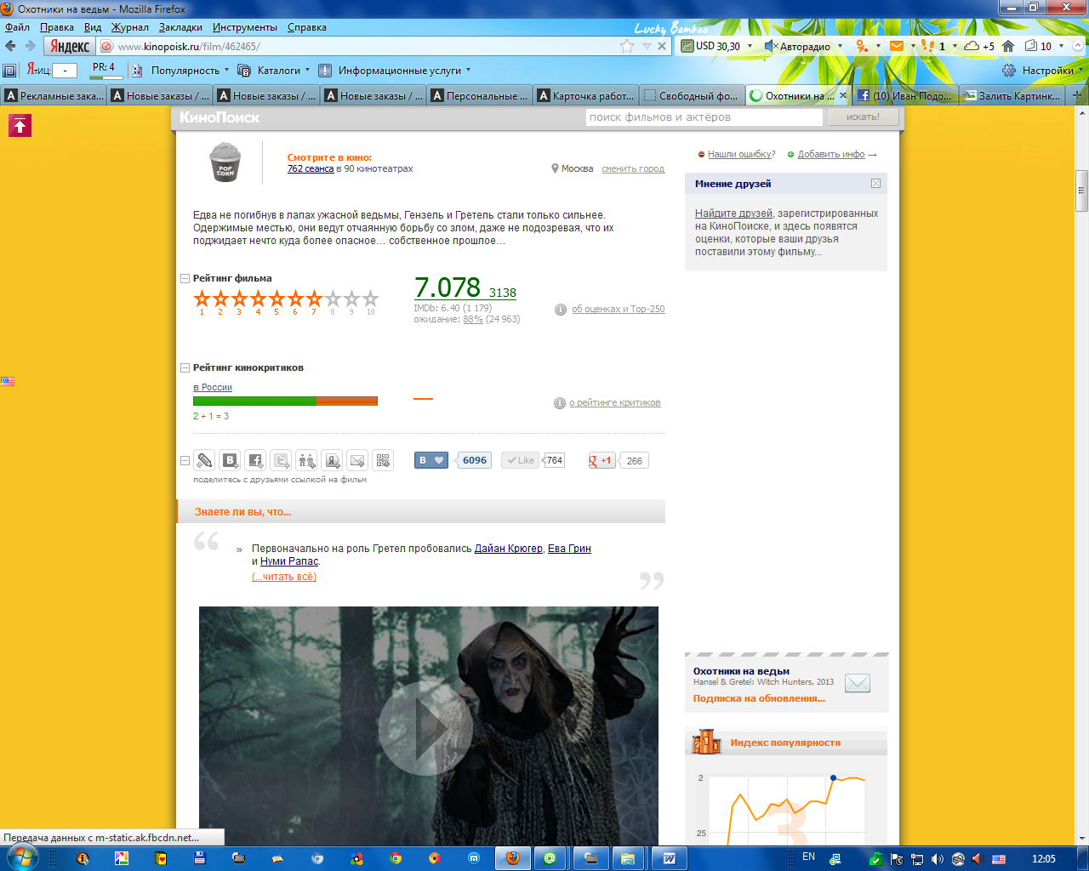Expand the Авторадио dropdown arrow
This screenshot has width=1089, height=871.
click(840, 46)
